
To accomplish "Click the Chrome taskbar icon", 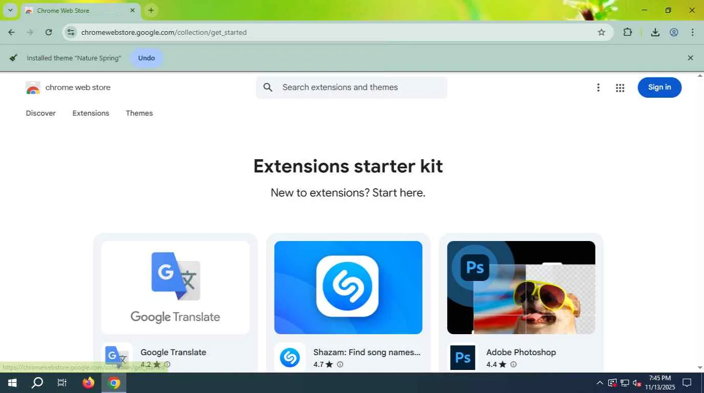I will click(x=114, y=383).
